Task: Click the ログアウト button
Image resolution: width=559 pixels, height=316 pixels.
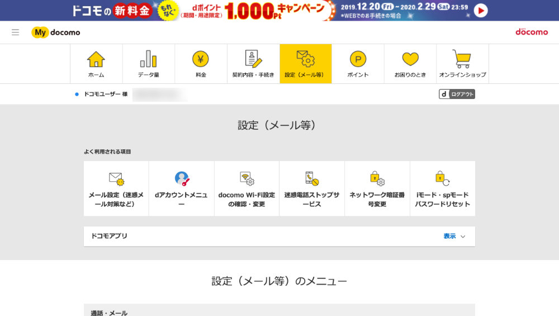Action: tap(457, 94)
